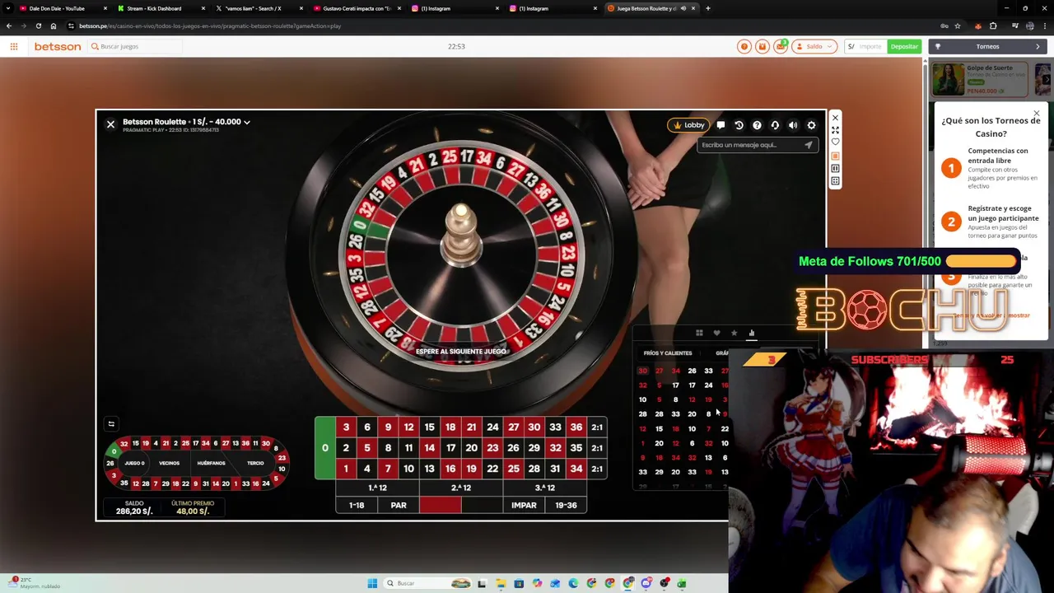Mute the game sound speaker icon
Screen dimensions: 1054x593
tap(793, 125)
